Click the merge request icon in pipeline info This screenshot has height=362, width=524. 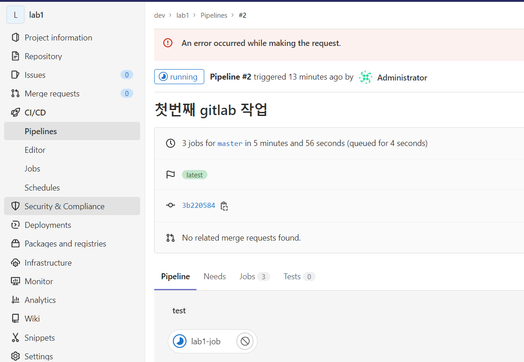(x=171, y=238)
